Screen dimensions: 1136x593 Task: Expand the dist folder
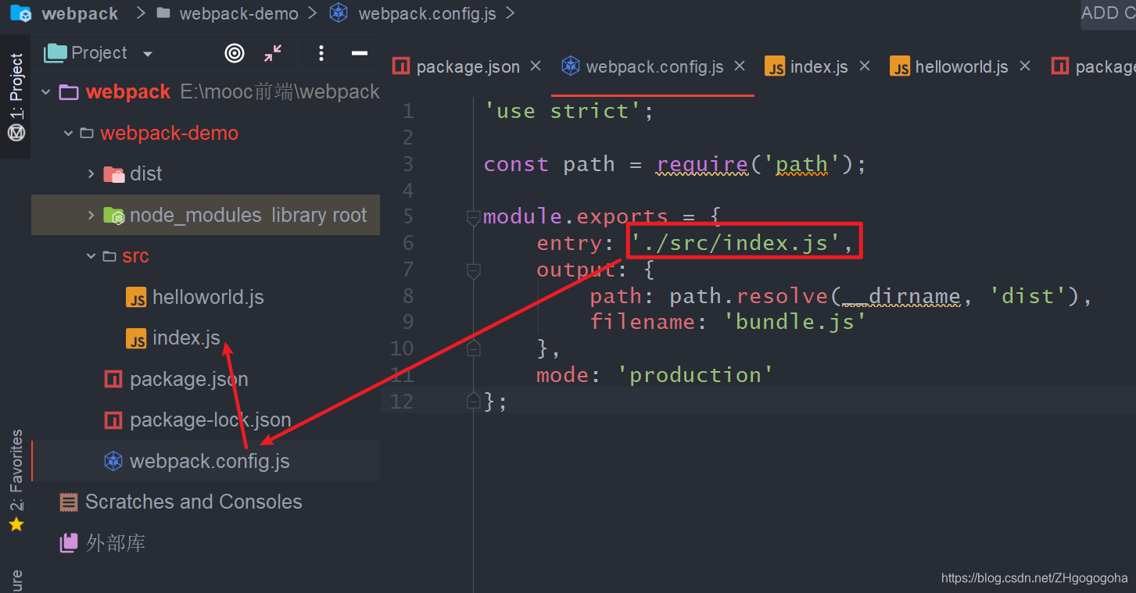click(91, 173)
